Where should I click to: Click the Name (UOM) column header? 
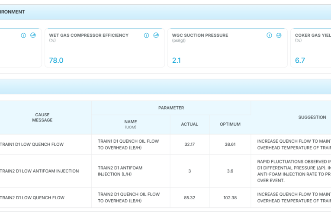[x=131, y=124]
